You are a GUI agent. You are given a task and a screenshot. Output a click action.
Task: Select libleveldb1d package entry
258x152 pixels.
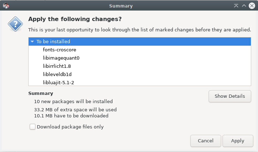pos(57,74)
